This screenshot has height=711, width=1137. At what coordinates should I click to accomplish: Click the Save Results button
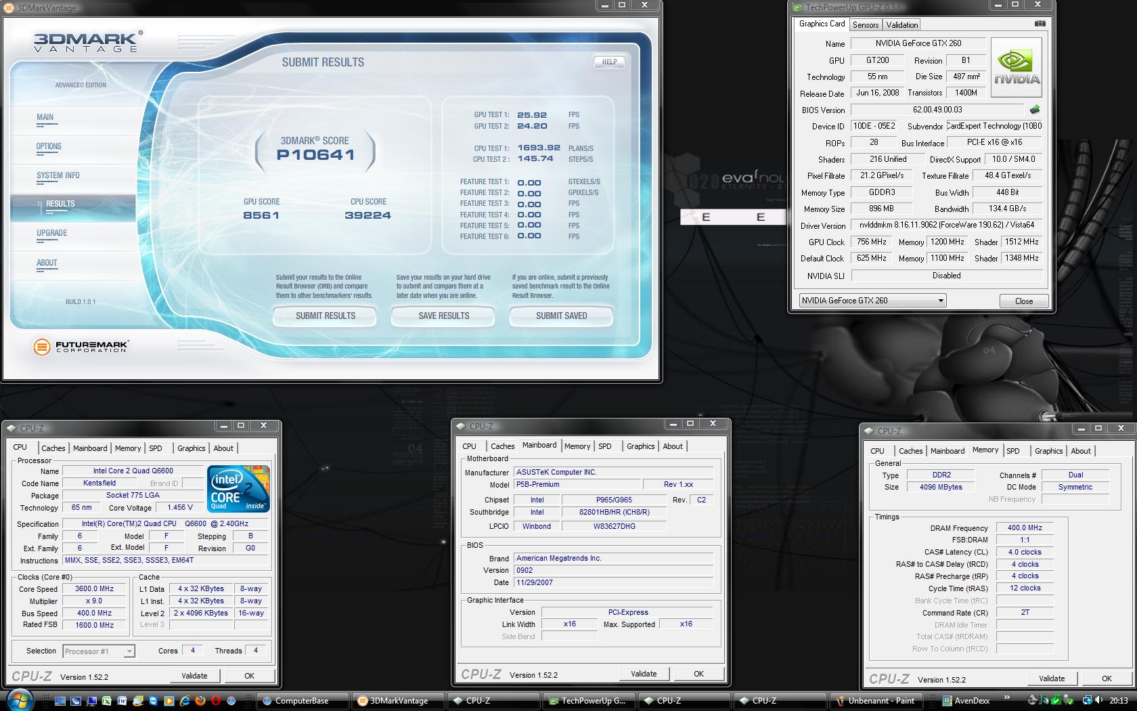coord(443,316)
